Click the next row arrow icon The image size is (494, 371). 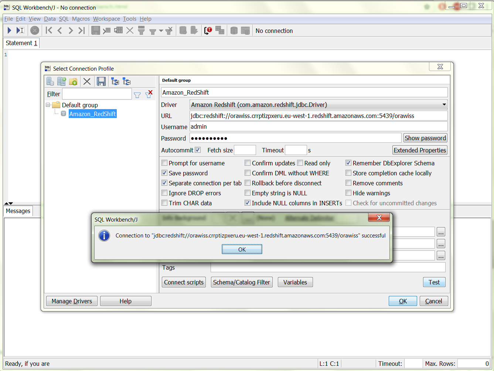(71, 30)
